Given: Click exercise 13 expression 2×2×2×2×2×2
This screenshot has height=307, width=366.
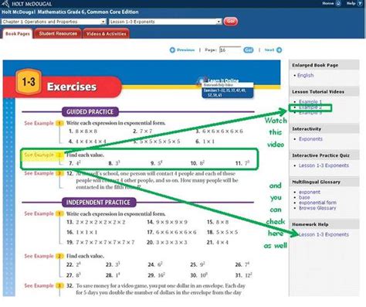Looking at the screenshot, I should click(x=100, y=222).
